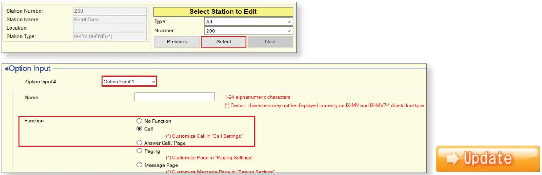Click the Station Type label

point(21,36)
